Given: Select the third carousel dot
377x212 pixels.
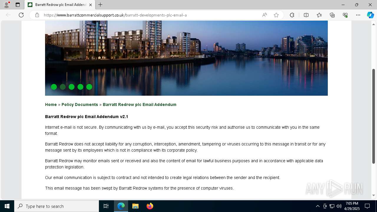Looking at the screenshot, I should click(x=72, y=87).
